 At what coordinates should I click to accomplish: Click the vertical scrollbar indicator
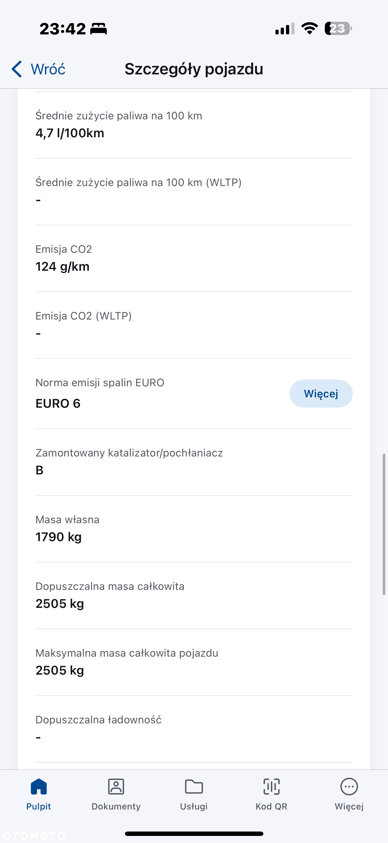coord(384,524)
